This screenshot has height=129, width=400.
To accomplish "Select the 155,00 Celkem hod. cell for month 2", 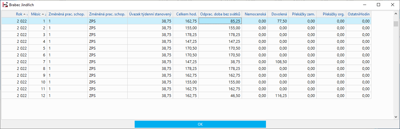I will pyautogui.click(x=186, y=28).
